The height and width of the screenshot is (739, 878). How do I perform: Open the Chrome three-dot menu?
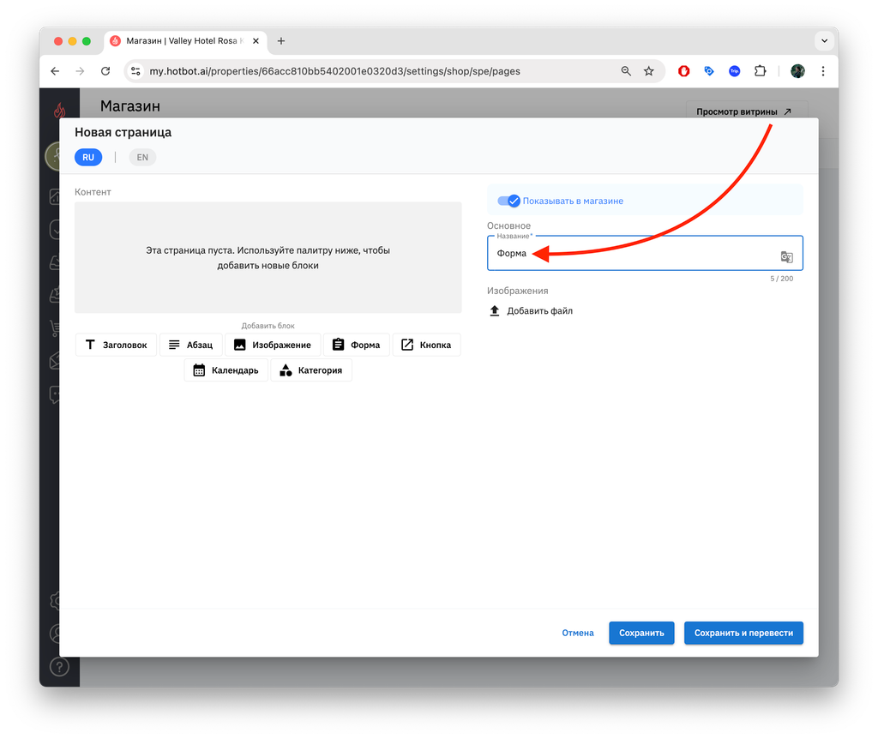(823, 71)
